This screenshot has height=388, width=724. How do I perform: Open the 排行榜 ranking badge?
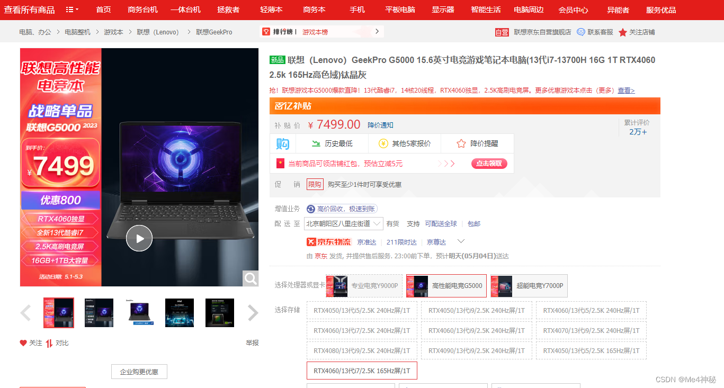[279, 32]
